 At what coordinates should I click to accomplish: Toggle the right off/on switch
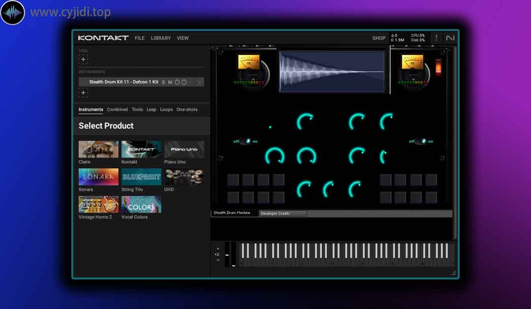(x=420, y=141)
